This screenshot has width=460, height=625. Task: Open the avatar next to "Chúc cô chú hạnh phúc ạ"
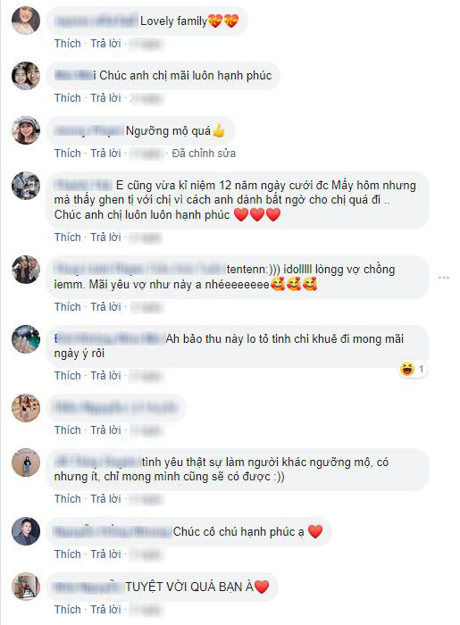point(26,531)
